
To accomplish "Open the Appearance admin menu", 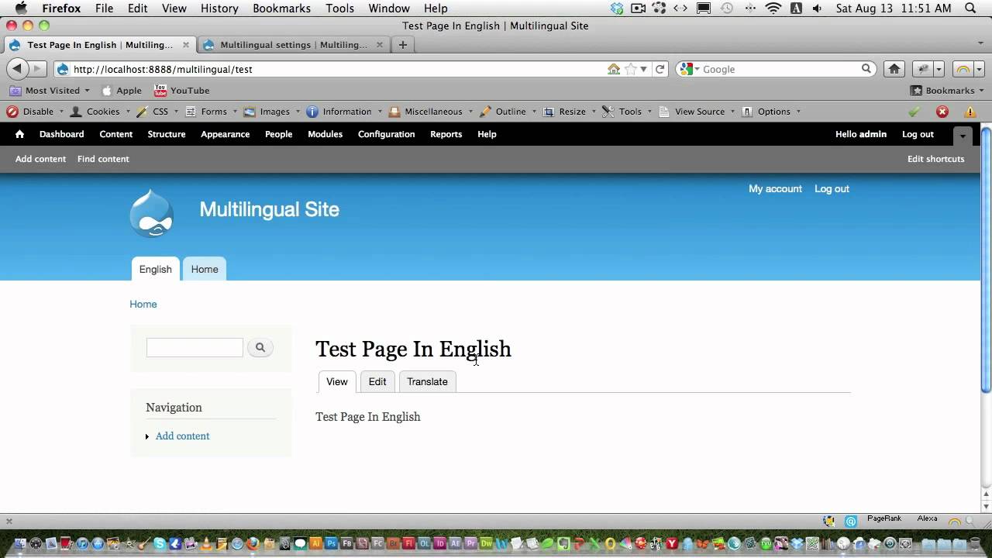I will tap(226, 134).
